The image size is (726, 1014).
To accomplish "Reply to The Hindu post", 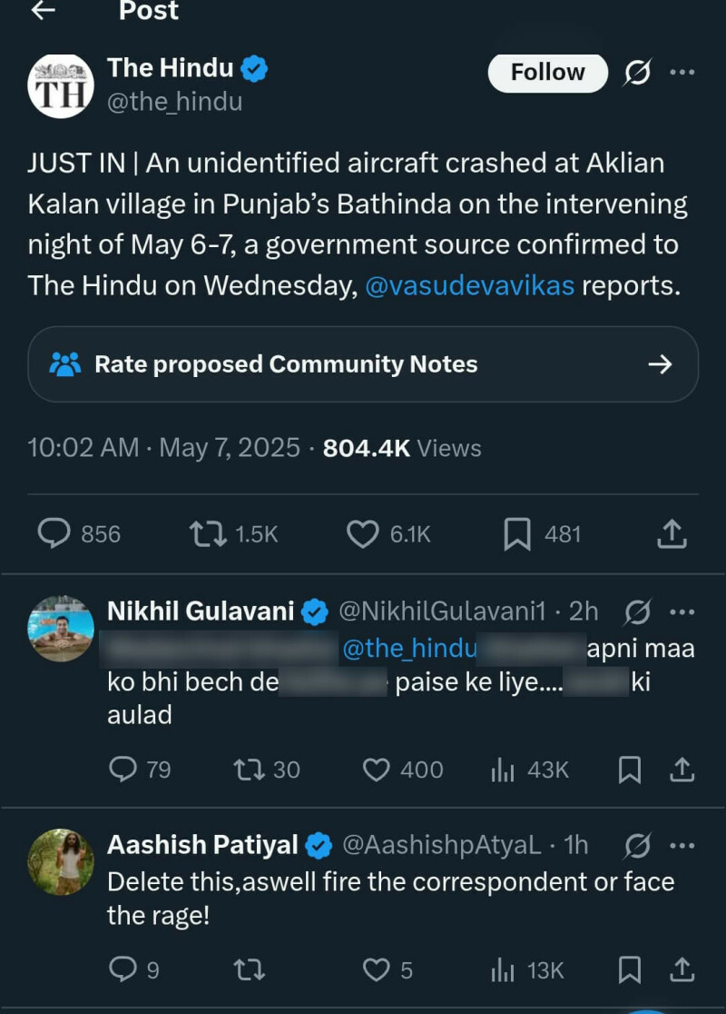I will pyautogui.click(x=54, y=534).
